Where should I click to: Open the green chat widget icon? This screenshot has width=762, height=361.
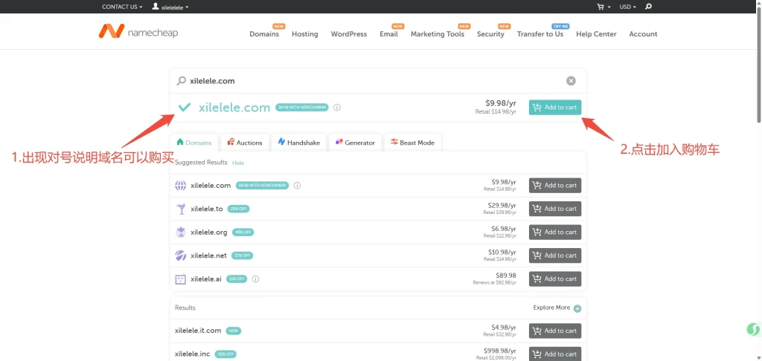[x=753, y=330]
